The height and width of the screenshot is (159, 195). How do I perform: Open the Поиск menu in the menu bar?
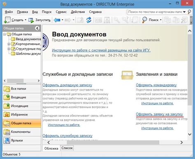point(46,12)
